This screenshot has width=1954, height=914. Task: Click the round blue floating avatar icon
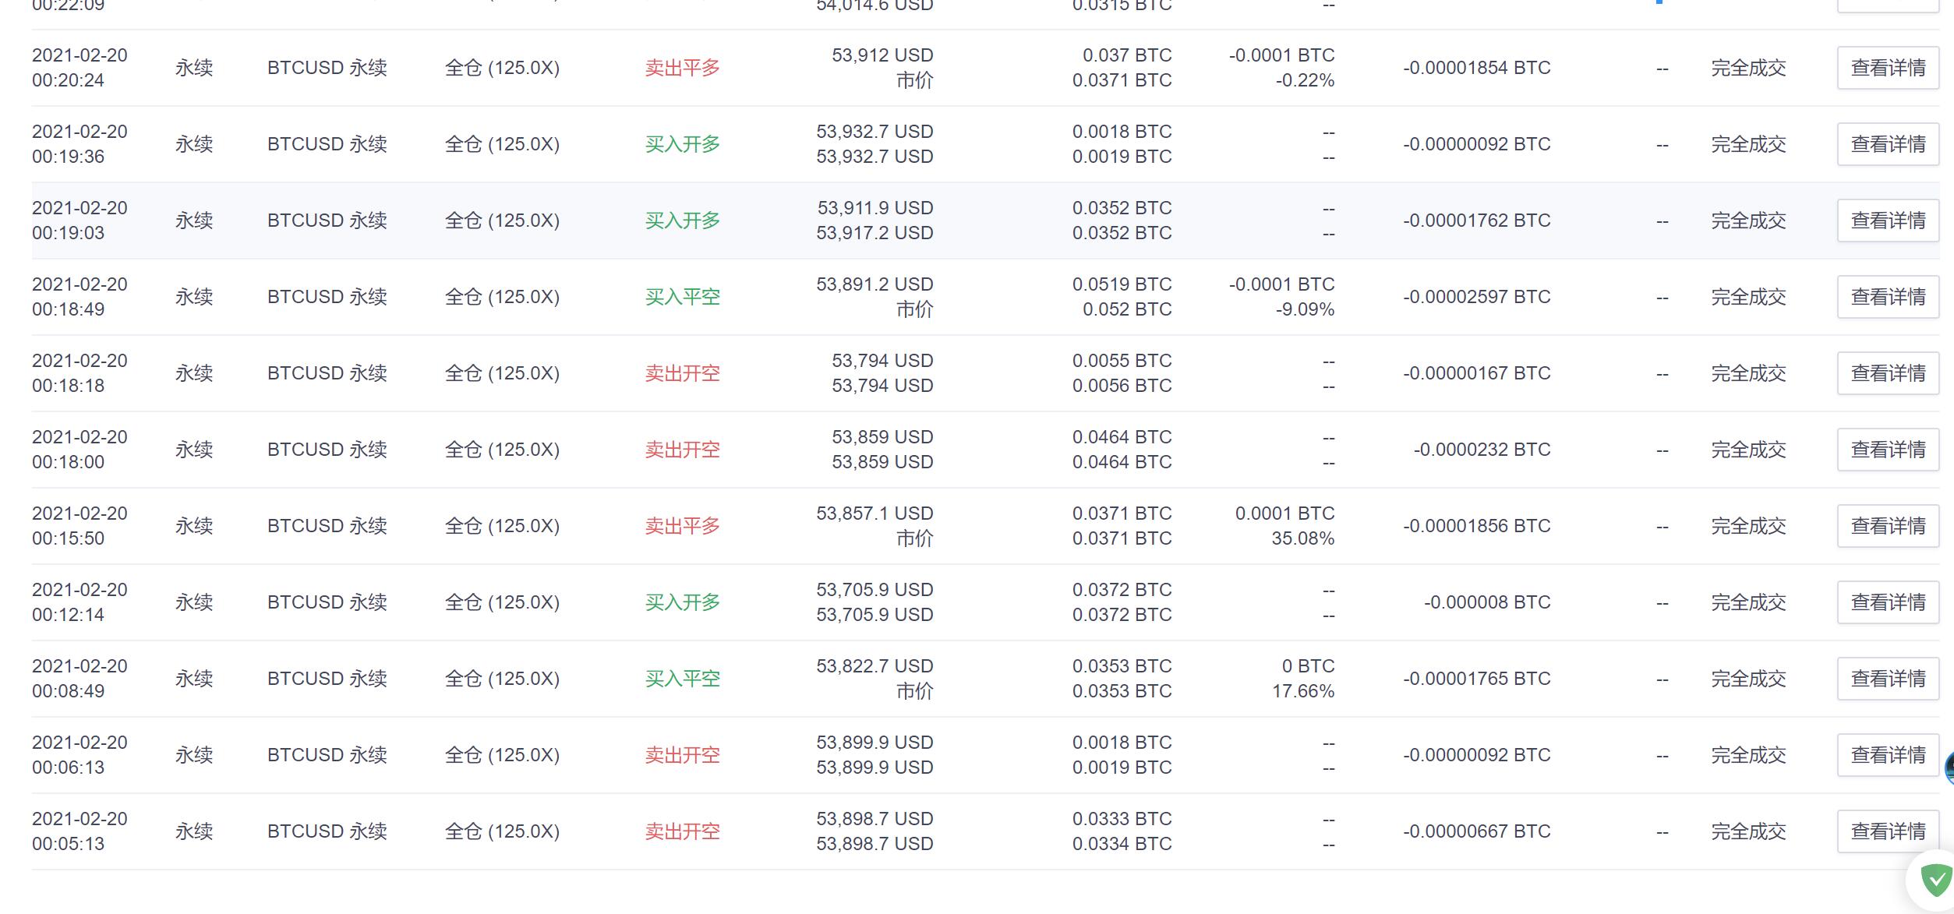tap(1949, 768)
